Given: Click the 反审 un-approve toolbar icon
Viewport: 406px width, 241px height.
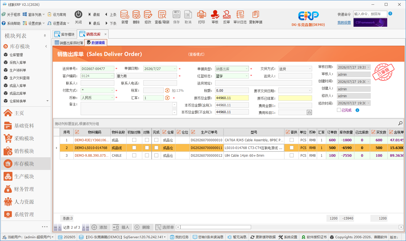Looking at the screenshot, I should point(227,17).
